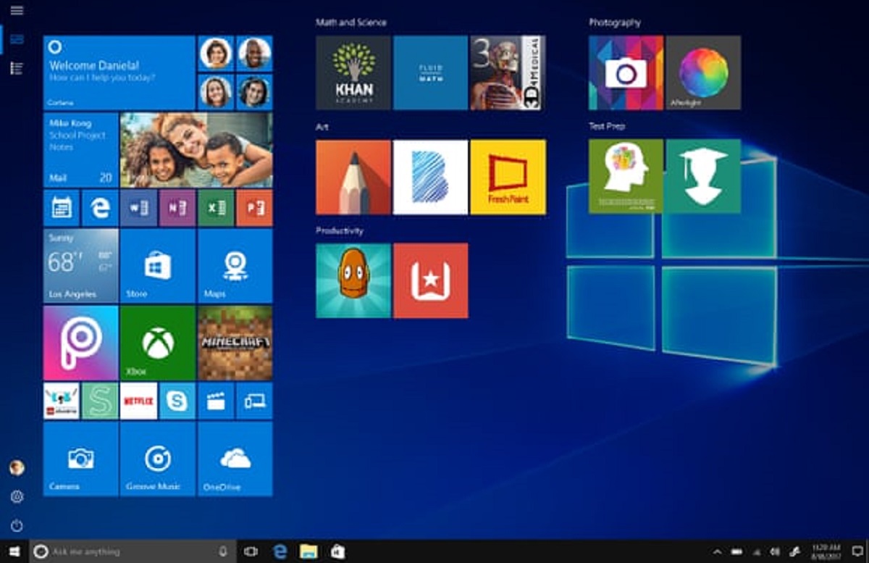869x563 pixels.
Task: Launch the 3D4Medical anatomy app tile
Action: pos(508,72)
